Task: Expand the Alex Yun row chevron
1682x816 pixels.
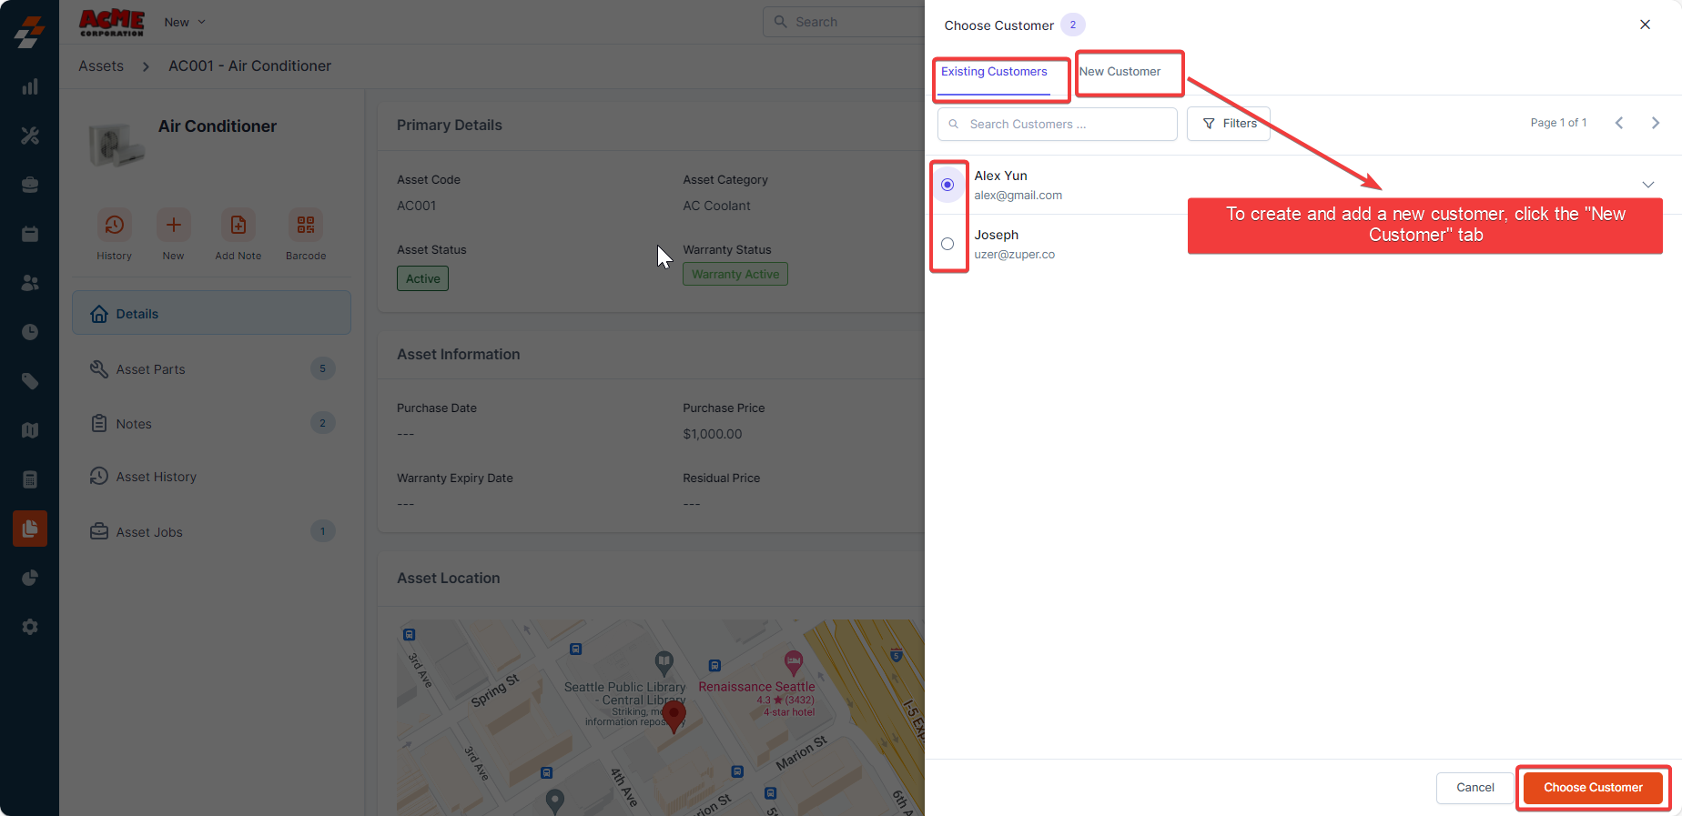Action: 1647,185
